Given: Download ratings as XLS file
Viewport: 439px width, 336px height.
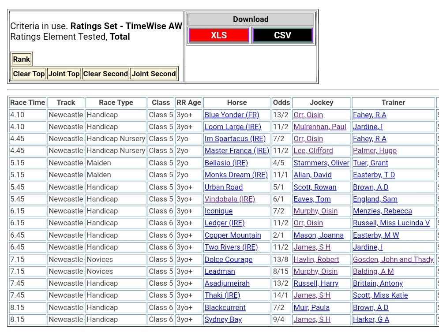Looking at the screenshot, I should click(219, 35).
